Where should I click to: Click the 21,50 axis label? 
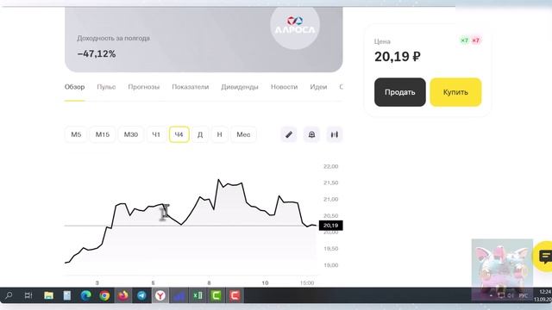(331, 183)
